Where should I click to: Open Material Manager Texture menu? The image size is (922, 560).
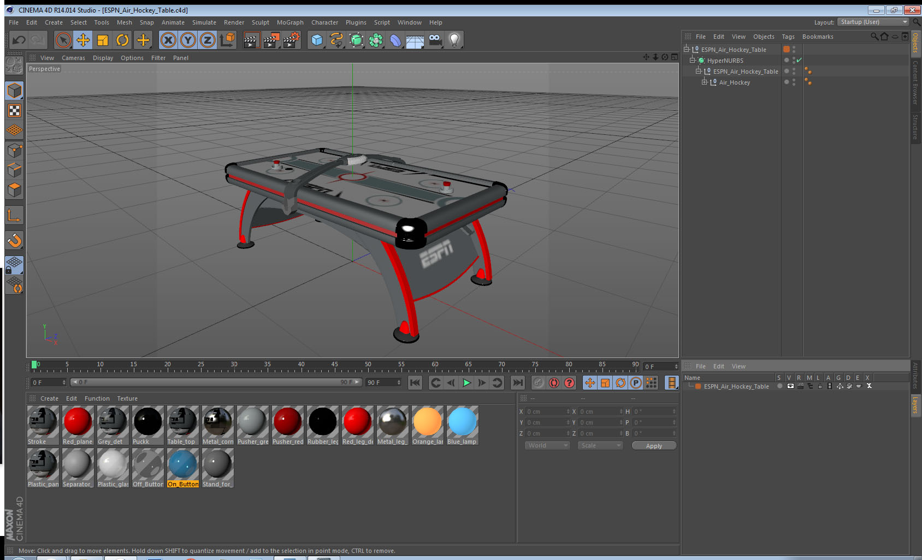click(x=127, y=398)
